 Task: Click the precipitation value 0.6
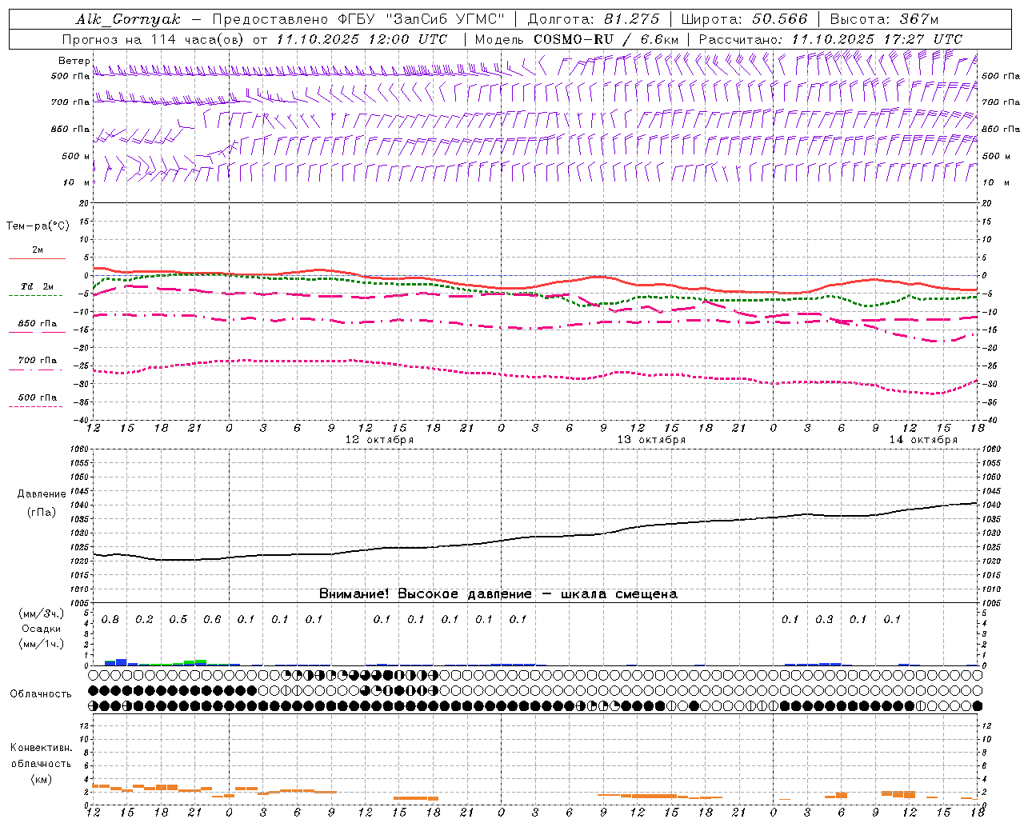tap(212, 620)
